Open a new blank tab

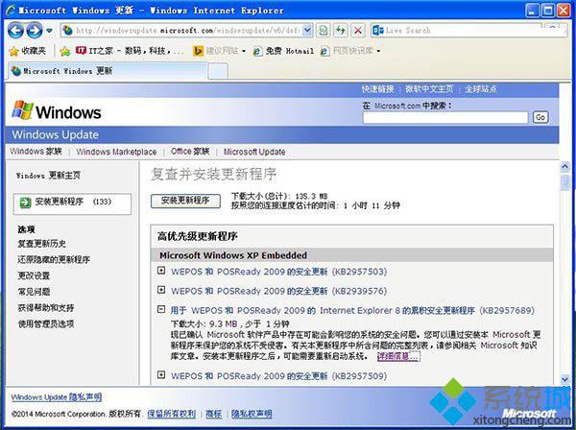[x=218, y=71]
